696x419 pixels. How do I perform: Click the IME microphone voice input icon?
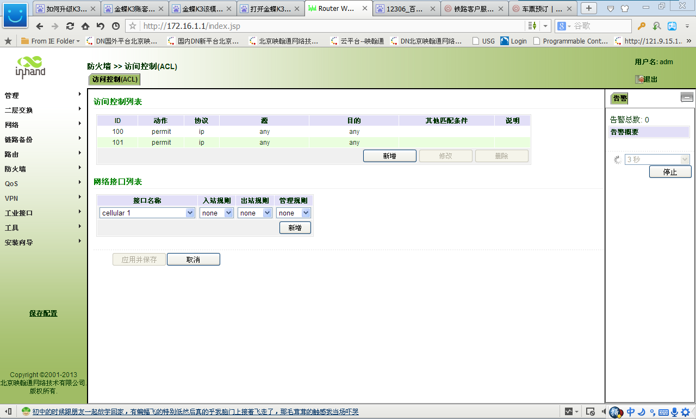674,412
